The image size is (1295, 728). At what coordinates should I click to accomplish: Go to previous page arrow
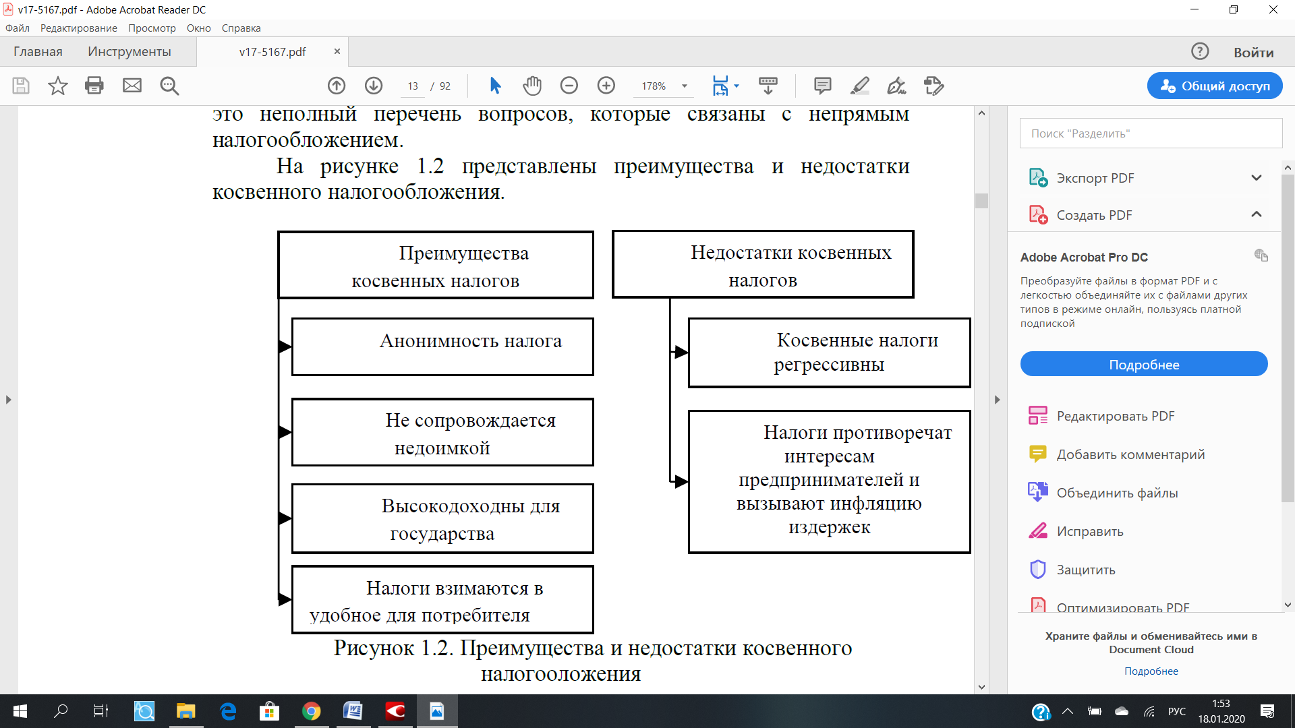337,86
